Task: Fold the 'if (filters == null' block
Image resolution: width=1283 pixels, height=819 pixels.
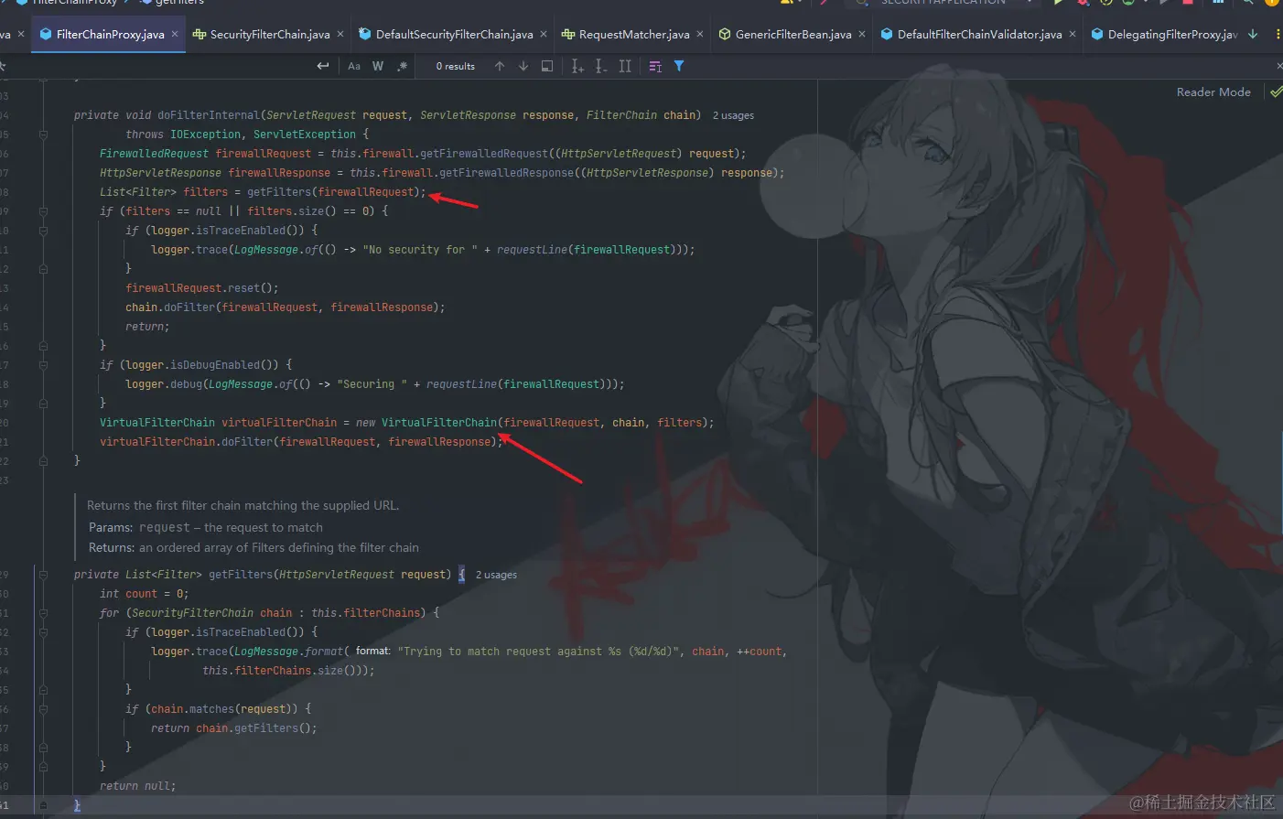Action: tap(43, 211)
